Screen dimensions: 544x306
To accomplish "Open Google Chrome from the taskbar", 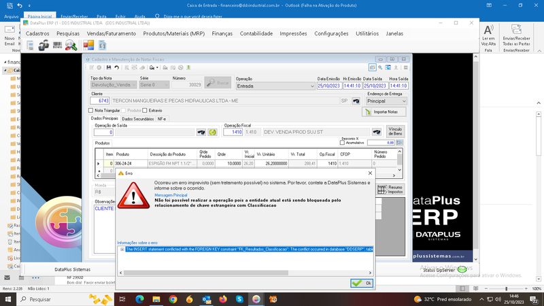I will 173,299.
